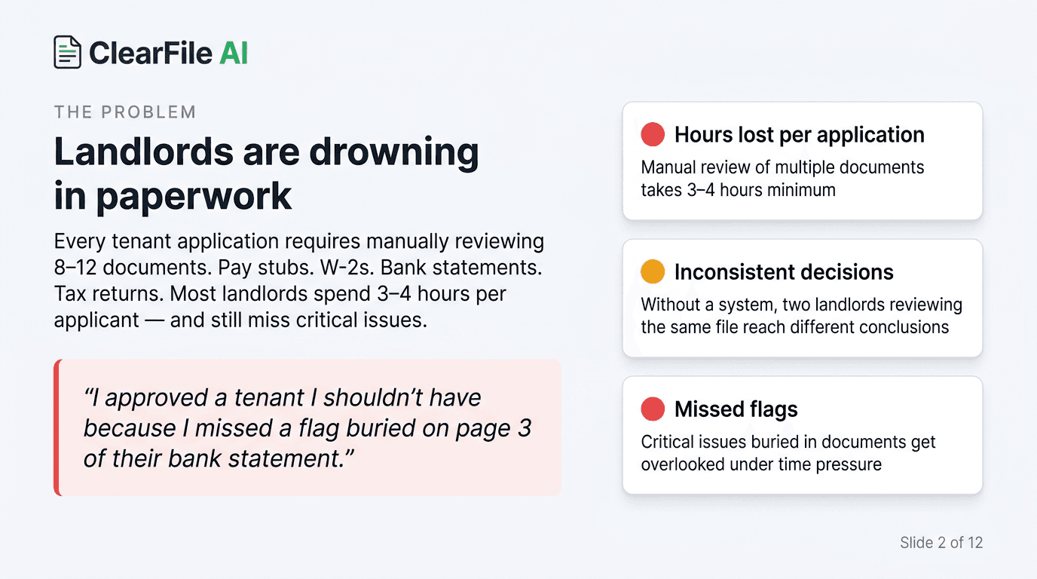Click the orange dot beside Inconsistent decisions
The width and height of the screenshot is (1037, 579).
[653, 272]
